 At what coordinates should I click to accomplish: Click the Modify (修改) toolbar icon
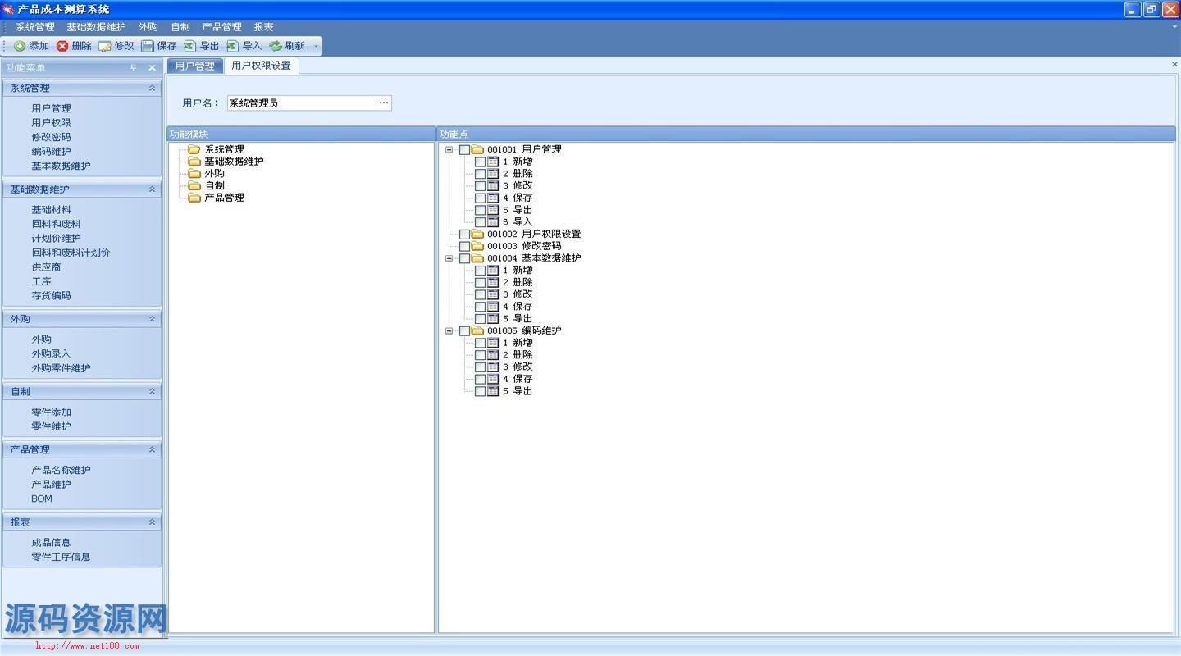[105, 46]
